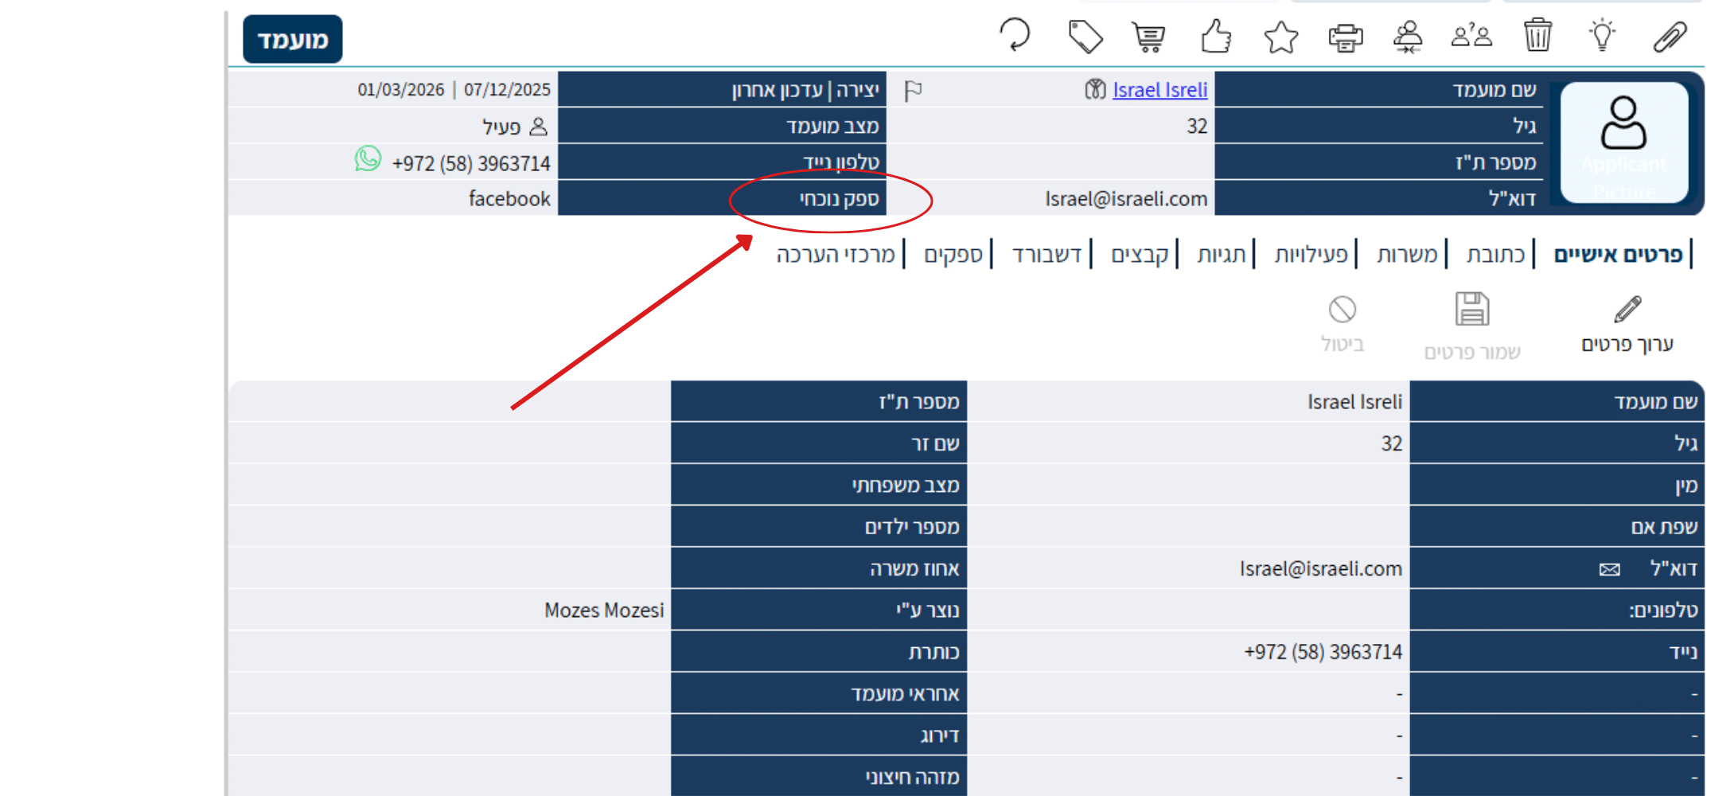
Task: Click the מועמד button
Action: point(293,39)
